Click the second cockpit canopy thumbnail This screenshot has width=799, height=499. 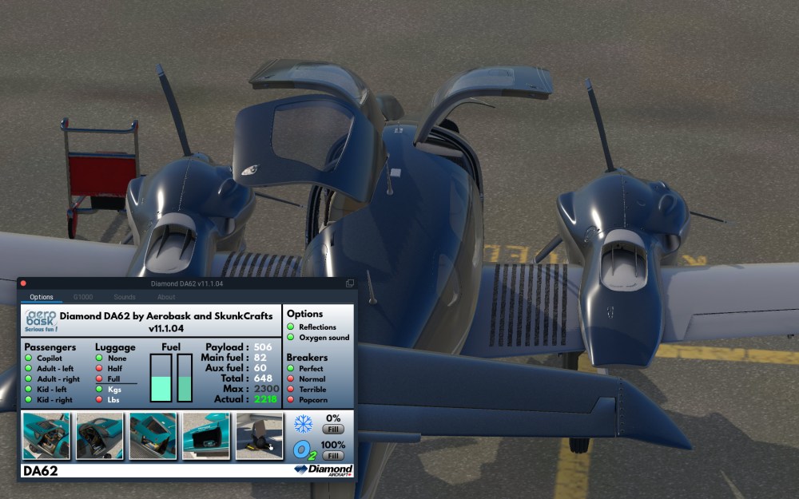[x=99, y=435]
